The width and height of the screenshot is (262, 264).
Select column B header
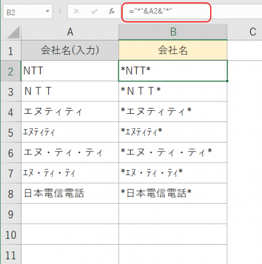coord(173,32)
